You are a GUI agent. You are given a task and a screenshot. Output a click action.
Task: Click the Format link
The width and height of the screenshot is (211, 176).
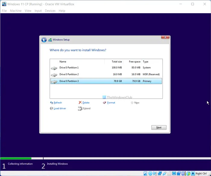tap(111, 103)
